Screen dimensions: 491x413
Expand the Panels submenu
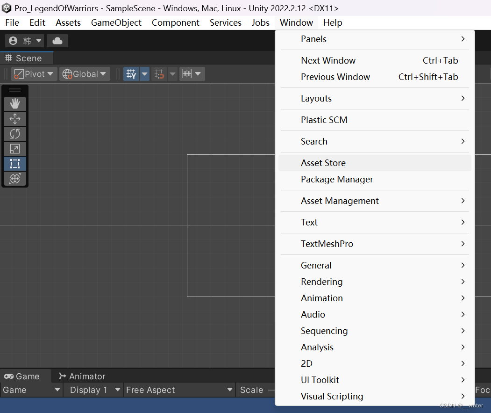coord(375,39)
